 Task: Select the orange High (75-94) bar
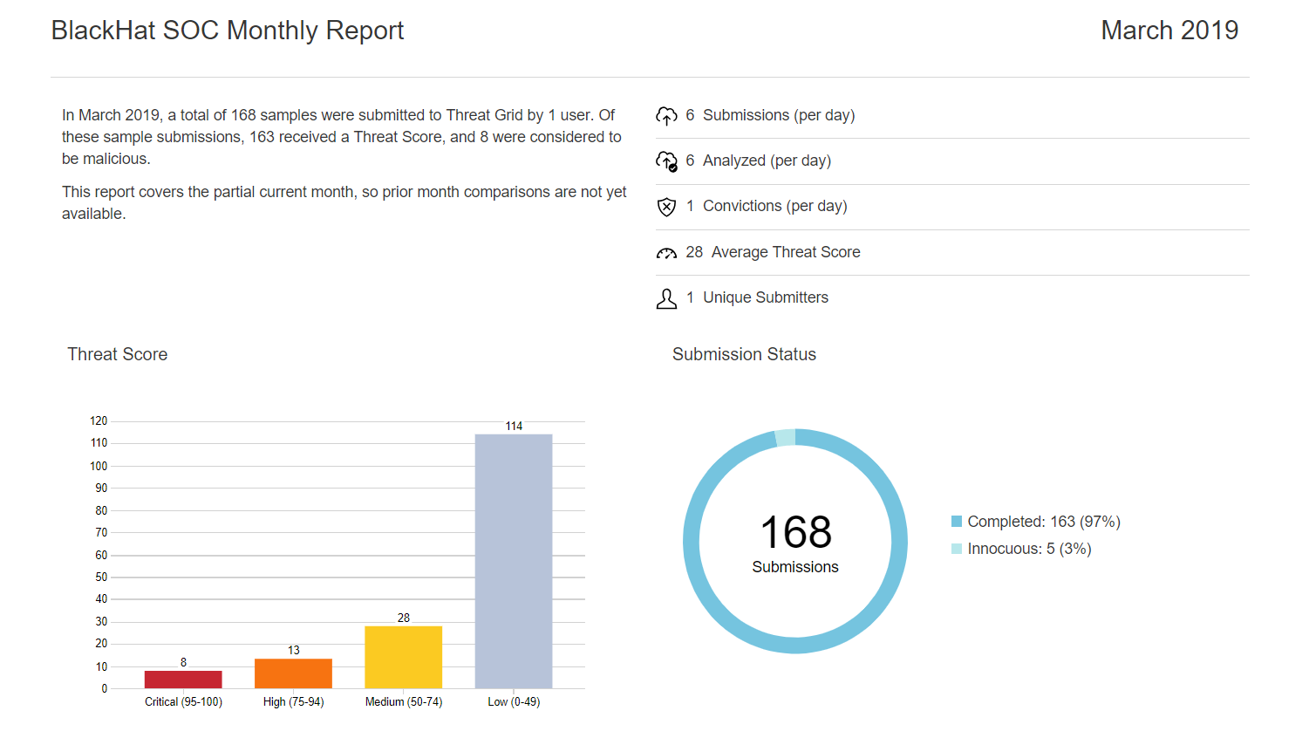293,673
